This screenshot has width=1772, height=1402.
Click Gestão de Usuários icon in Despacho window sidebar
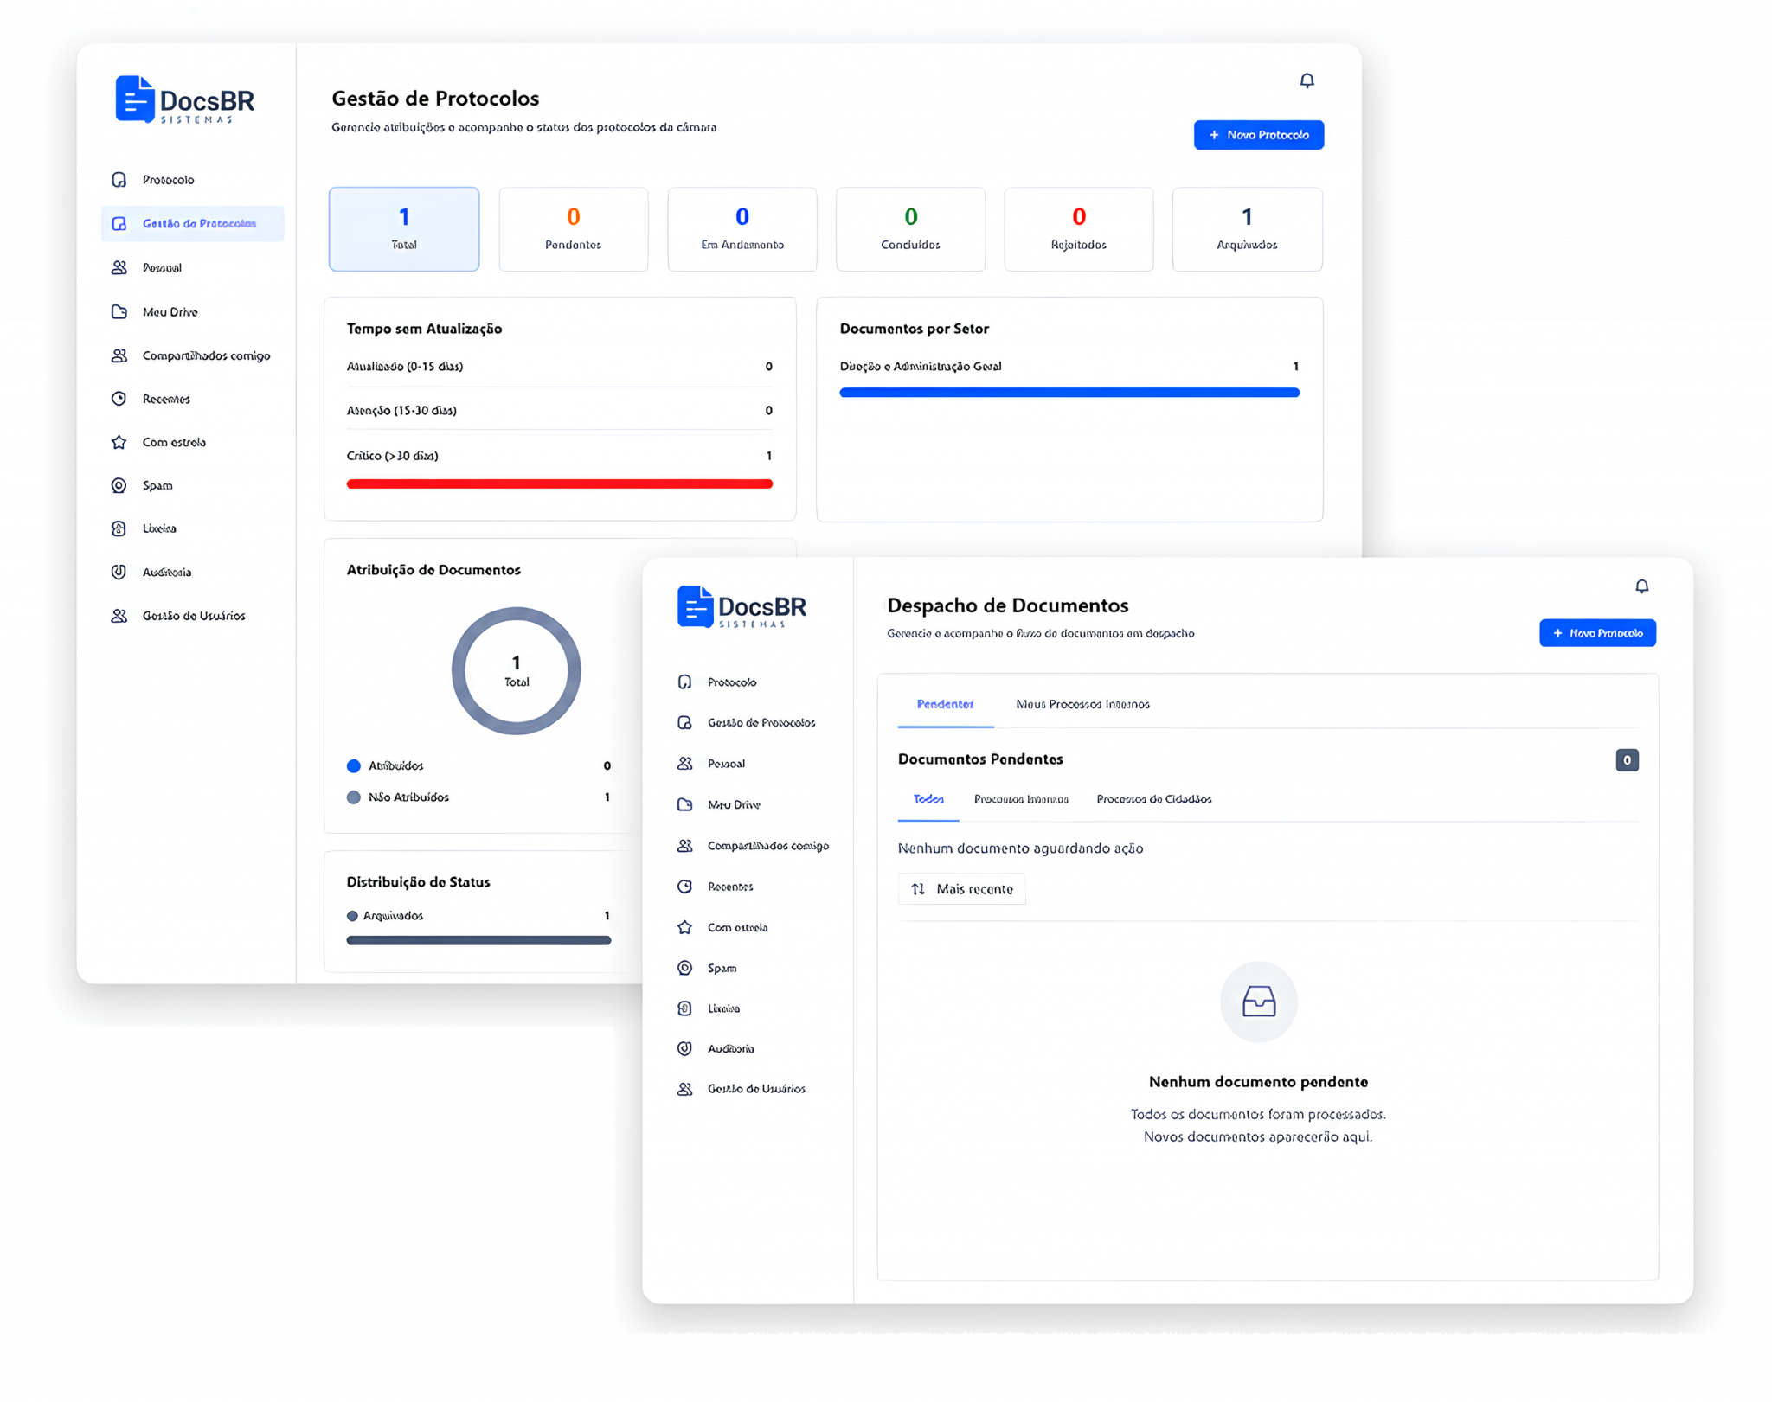tap(684, 1089)
